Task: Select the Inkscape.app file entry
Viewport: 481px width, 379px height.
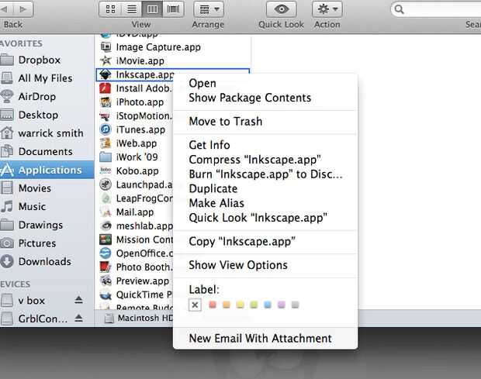Action: click(x=137, y=74)
